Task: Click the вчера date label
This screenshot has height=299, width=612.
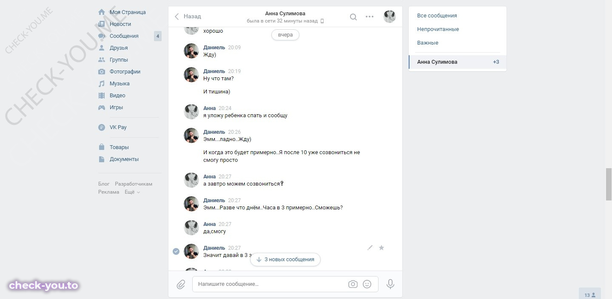Action: (x=285, y=35)
